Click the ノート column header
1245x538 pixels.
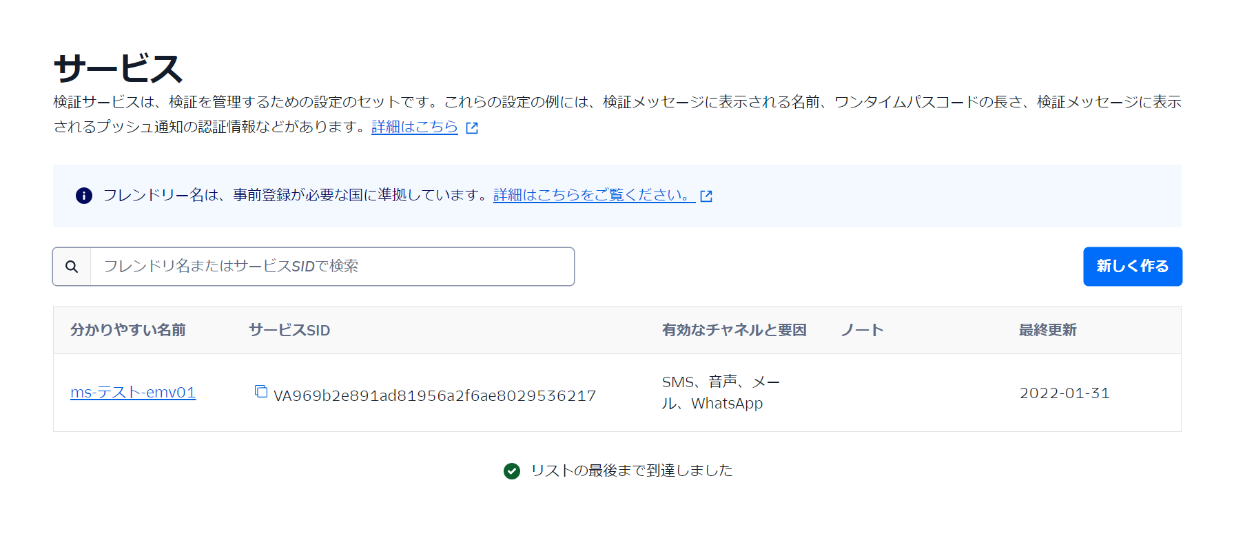point(861,330)
